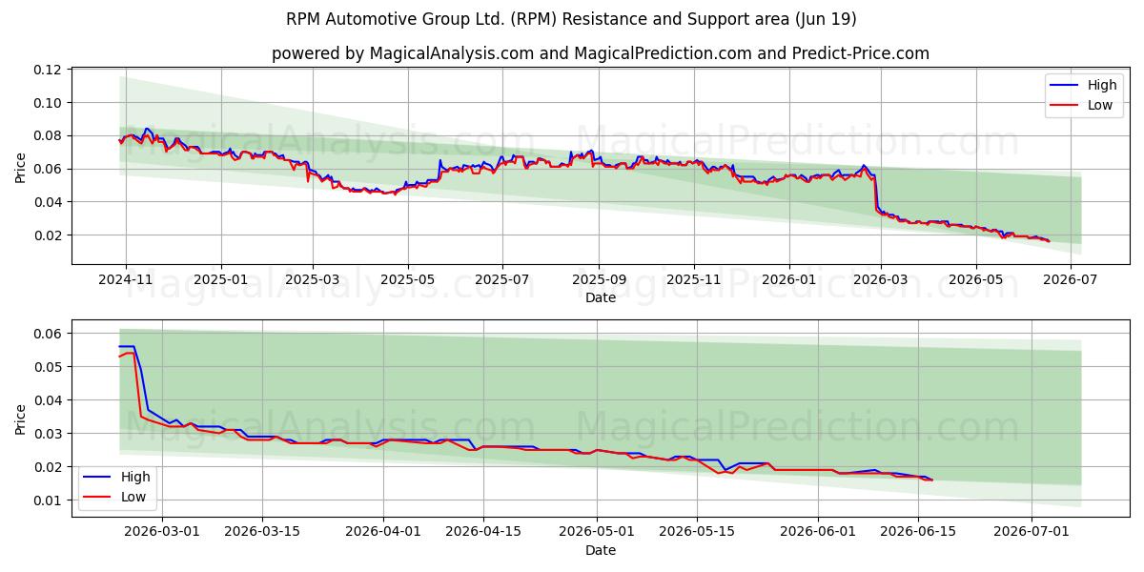
Task: Click the 2026-03-15 date tick label
Action: pos(261,532)
